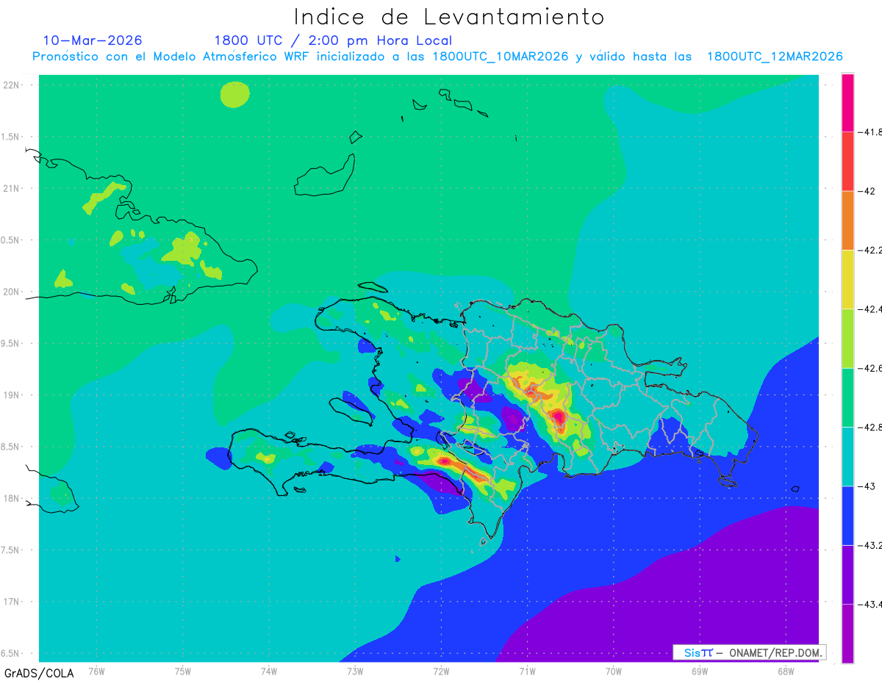The width and height of the screenshot is (882, 681).
Task: Click the legend value "-43.4"
Action: click(x=870, y=604)
